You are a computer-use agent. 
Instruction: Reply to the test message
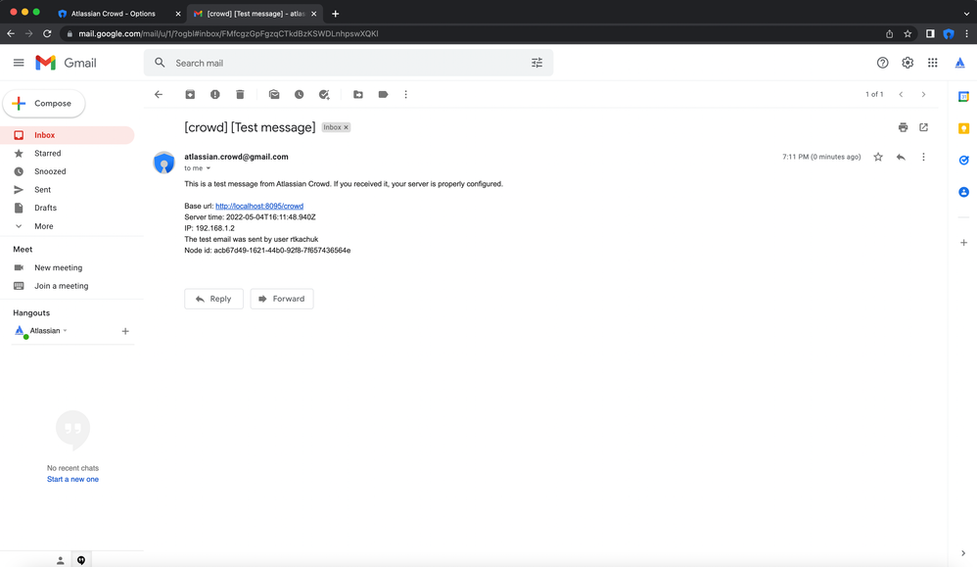click(x=213, y=299)
